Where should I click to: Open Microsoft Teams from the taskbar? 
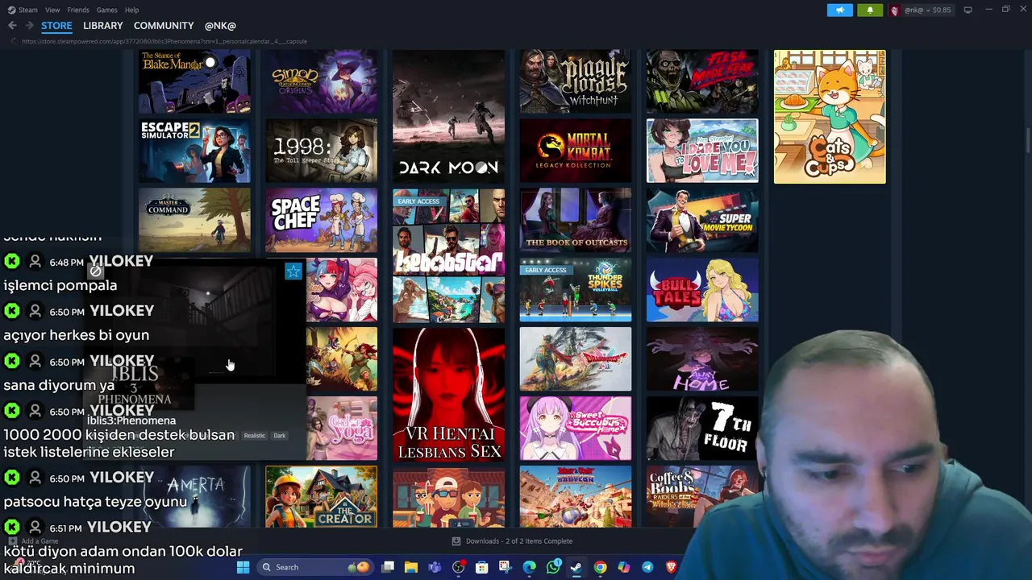435,567
